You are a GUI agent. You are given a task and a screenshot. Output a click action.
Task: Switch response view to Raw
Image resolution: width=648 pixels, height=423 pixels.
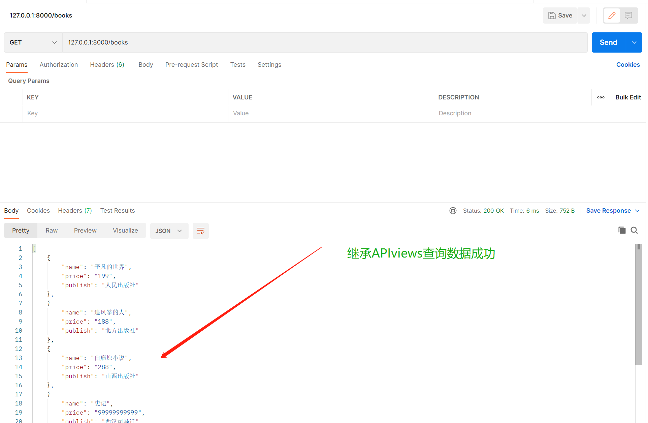(52, 231)
